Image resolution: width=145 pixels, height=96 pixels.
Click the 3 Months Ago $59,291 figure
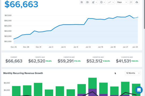(66, 61)
